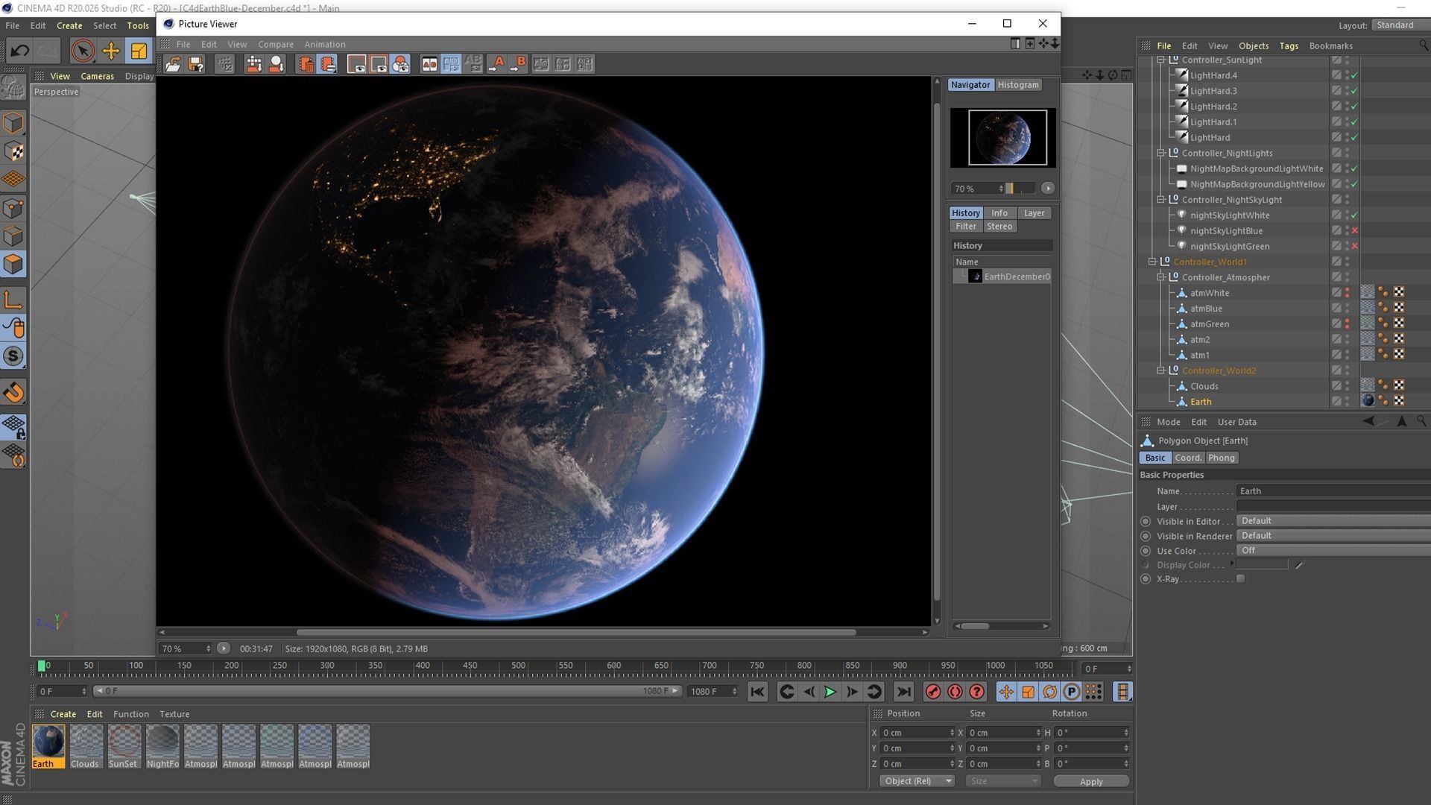Image resolution: width=1431 pixels, height=805 pixels.
Task: Open Tags menu in Object Manager
Action: click(x=1289, y=45)
